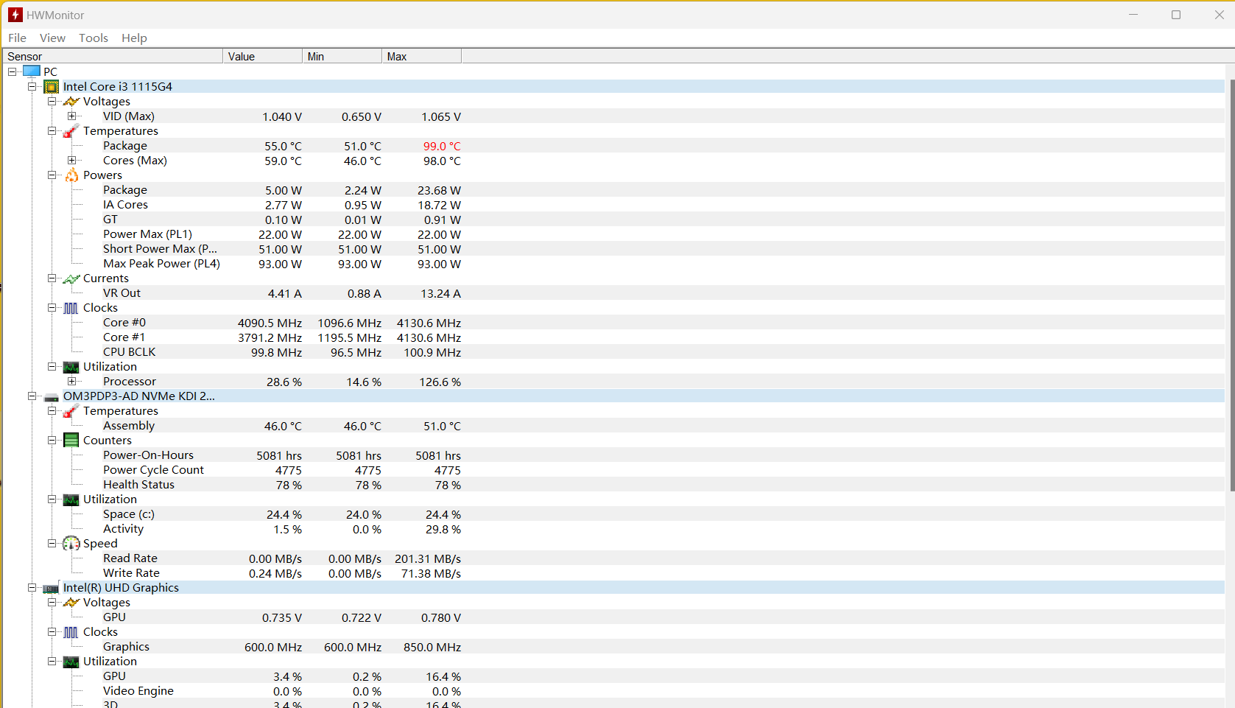The height and width of the screenshot is (708, 1235).
Task: Collapse the PC root node
Action: pos(13,71)
